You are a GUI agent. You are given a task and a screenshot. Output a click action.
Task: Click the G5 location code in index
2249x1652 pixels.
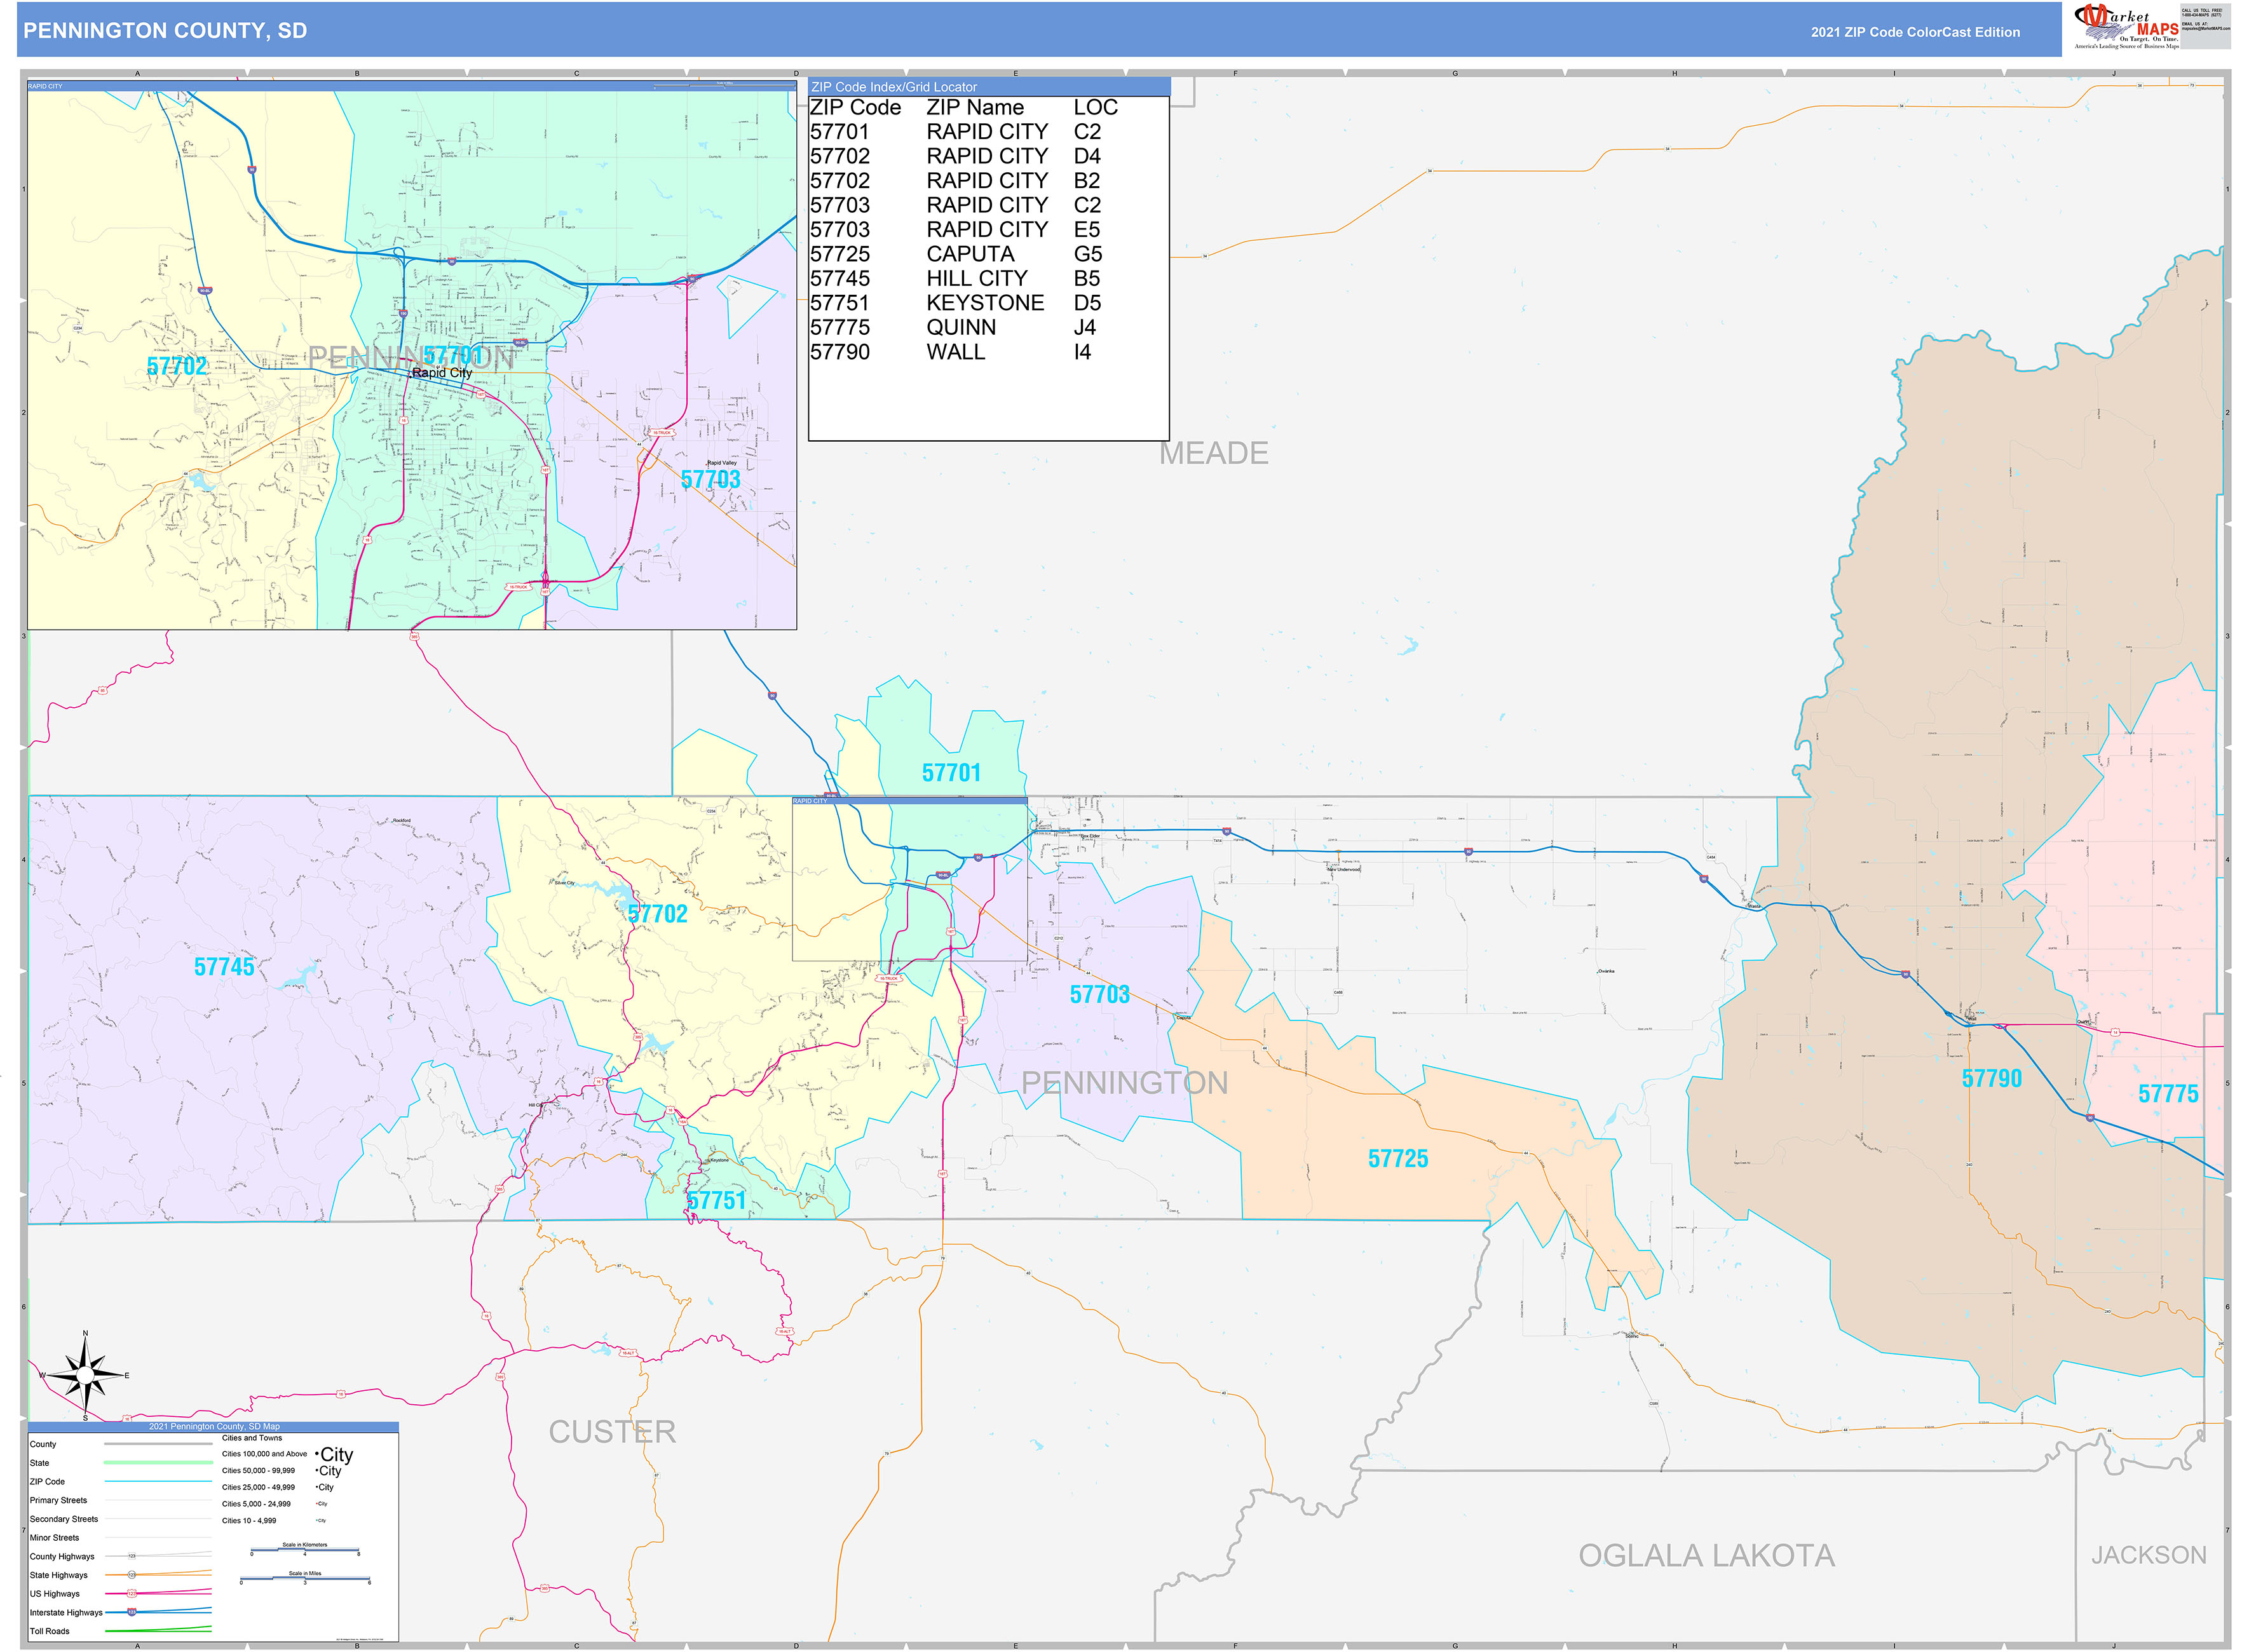click(x=1087, y=254)
